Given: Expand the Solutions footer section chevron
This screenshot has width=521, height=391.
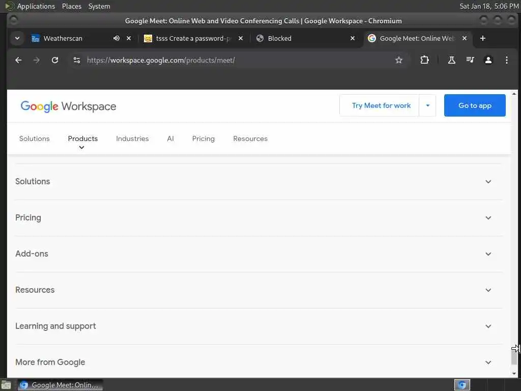Looking at the screenshot, I should (488, 182).
